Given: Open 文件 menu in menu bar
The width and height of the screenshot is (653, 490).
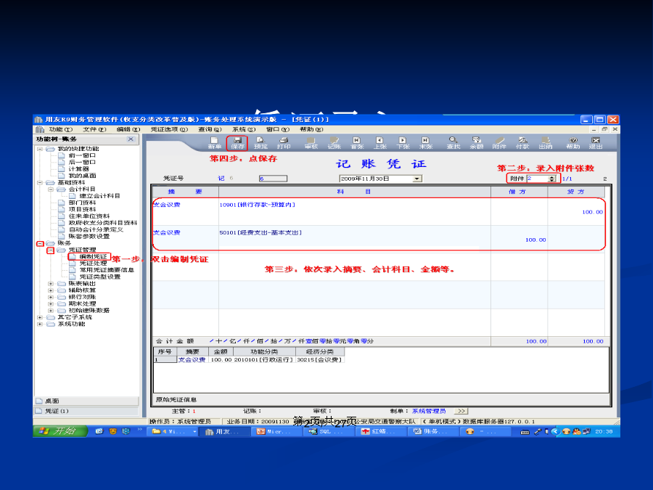Looking at the screenshot, I should point(94,130).
